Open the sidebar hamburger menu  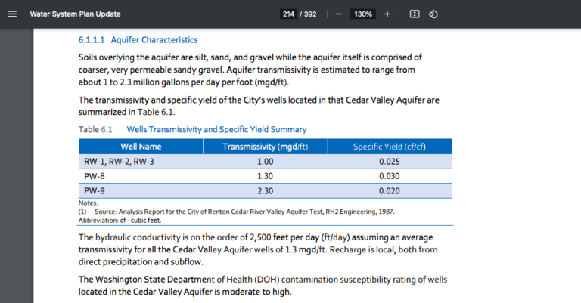[12, 14]
